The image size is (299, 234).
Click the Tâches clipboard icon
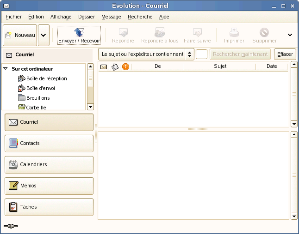pos(13,207)
